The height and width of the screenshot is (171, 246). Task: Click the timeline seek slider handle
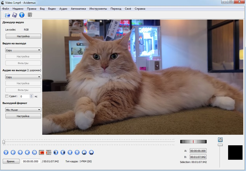(x=4, y=142)
